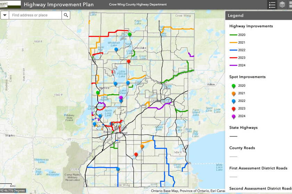Click the Legend panel title
The image size is (292, 194).
236,16
